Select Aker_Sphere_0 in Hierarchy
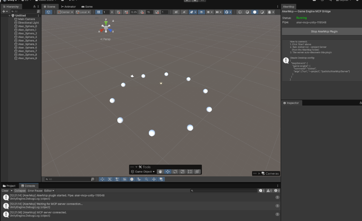The height and width of the screenshot is (221, 362). click(x=28, y=26)
